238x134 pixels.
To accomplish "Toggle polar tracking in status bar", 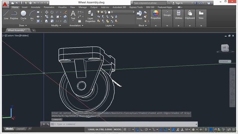I will pyautogui.click(x=146, y=130).
